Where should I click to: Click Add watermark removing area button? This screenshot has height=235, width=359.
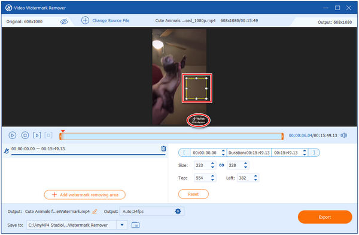[85, 194]
